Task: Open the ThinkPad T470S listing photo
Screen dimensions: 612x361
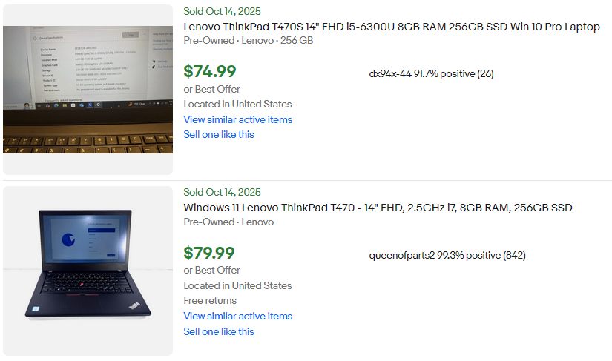Action: pyautogui.click(x=88, y=89)
